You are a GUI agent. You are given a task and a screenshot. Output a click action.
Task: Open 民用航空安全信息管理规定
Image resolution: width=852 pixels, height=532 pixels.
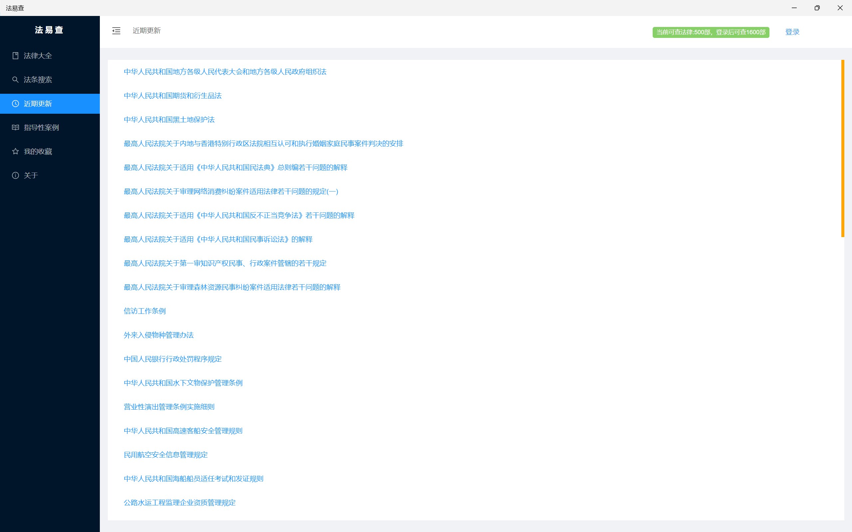click(165, 455)
